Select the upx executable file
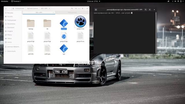The height and width of the screenshot is (104, 185). tap(64, 49)
